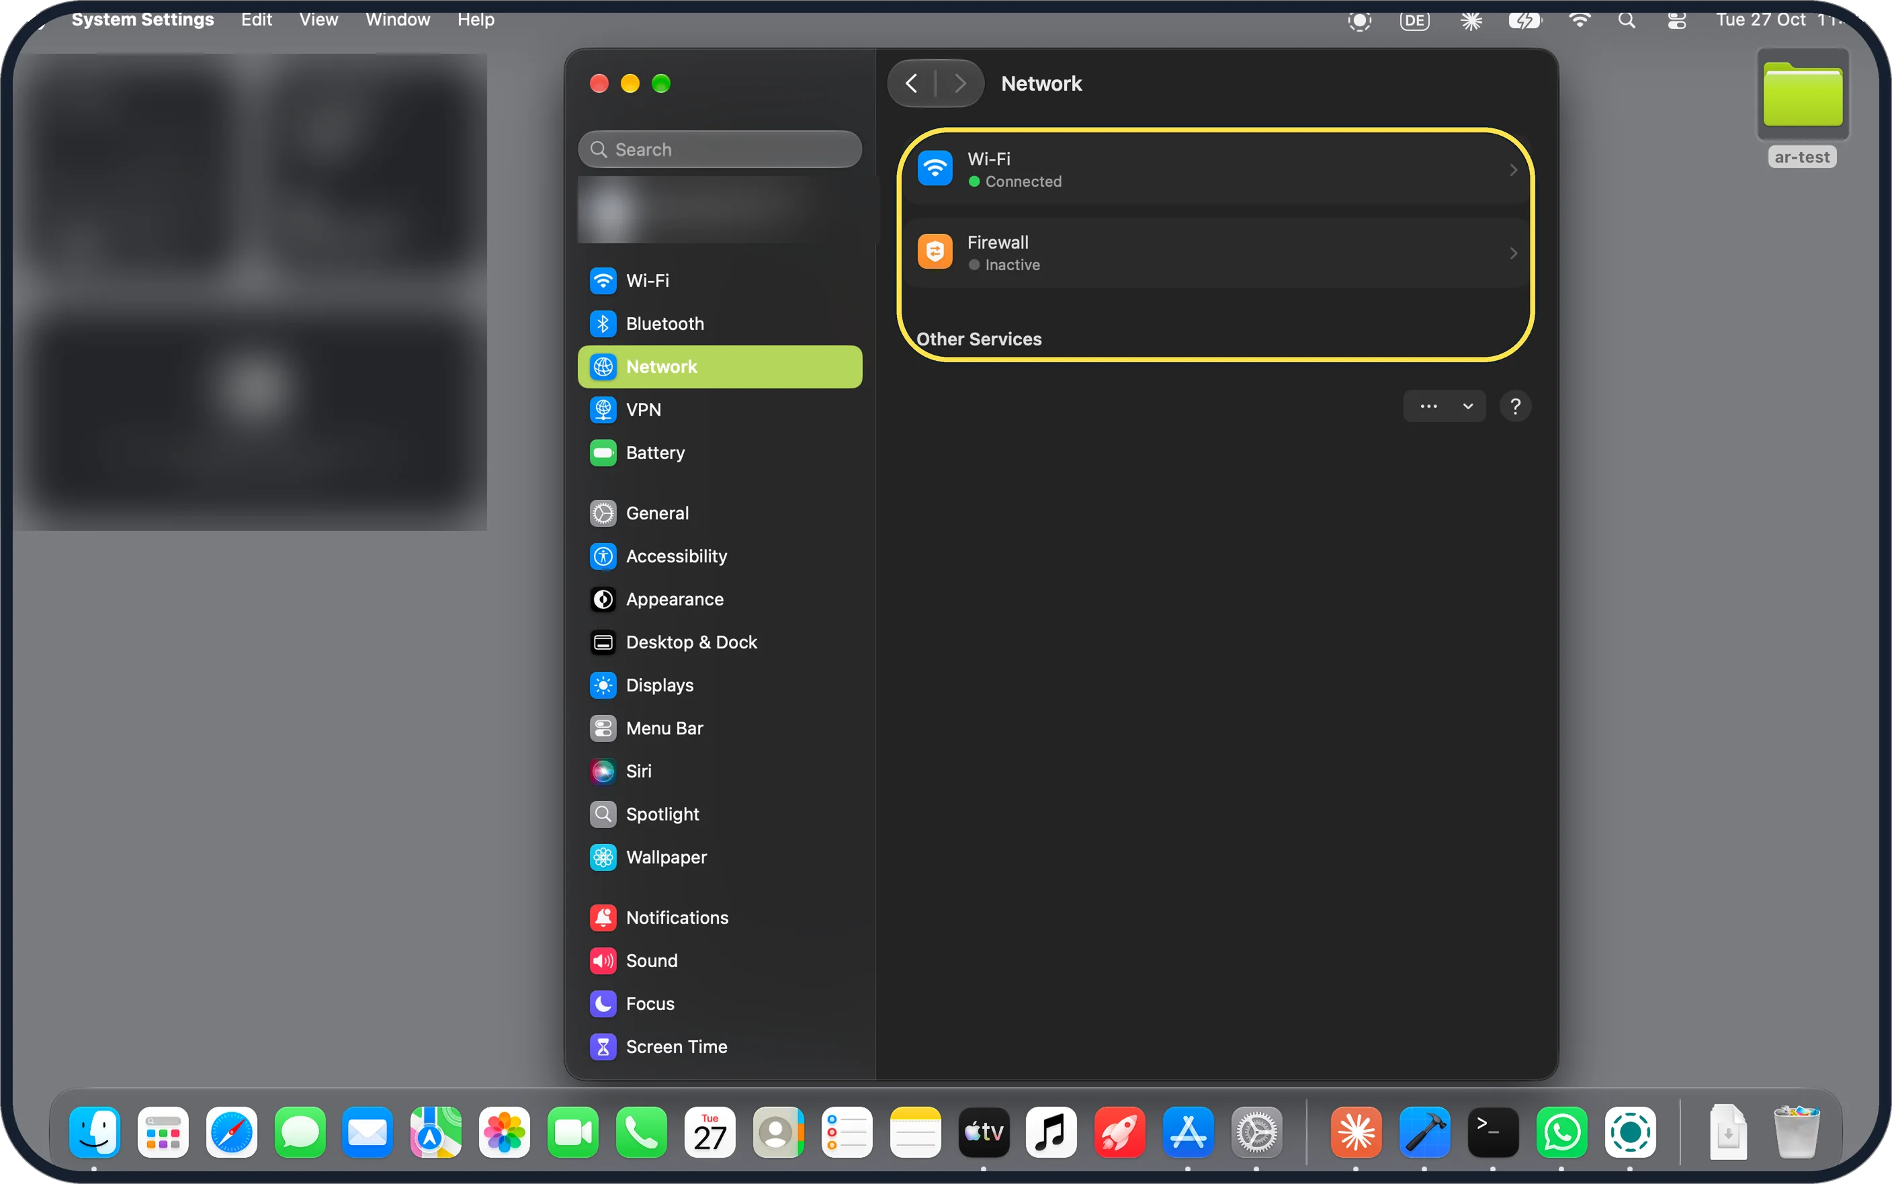Open WhatsApp from the Dock
The image size is (1892, 1184).
[1561, 1132]
